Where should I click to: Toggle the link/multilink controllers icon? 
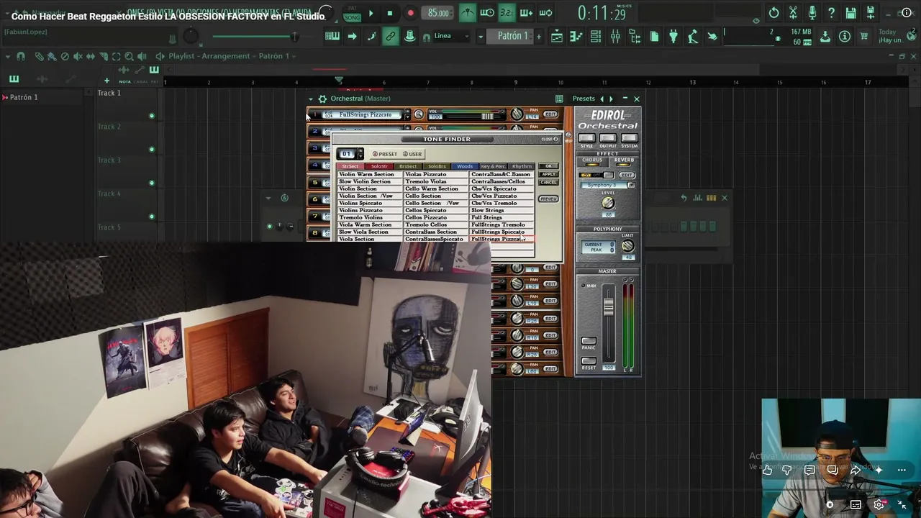point(390,37)
